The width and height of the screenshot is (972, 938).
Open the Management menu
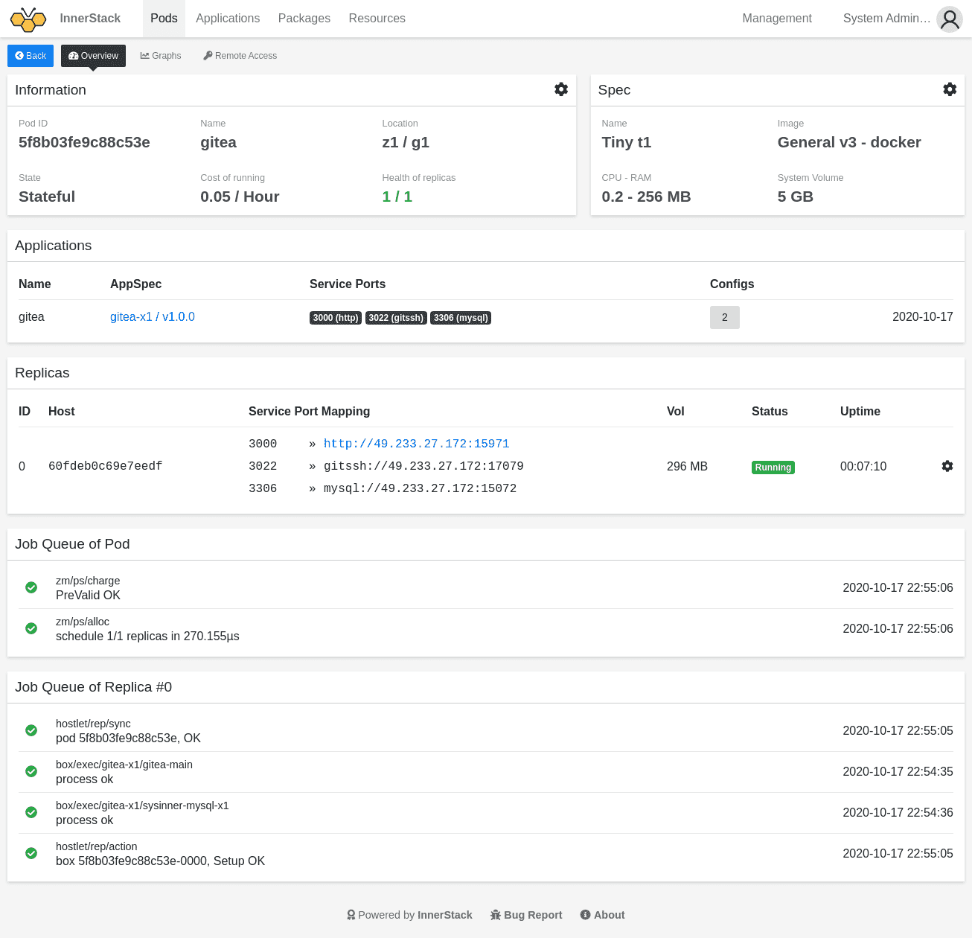(777, 19)
